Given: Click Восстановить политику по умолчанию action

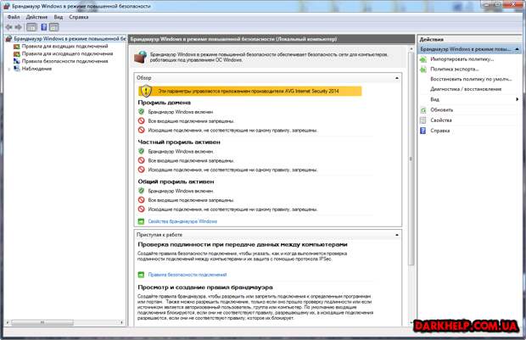Looking at the screenshot, I should click(x=471, y=80).
